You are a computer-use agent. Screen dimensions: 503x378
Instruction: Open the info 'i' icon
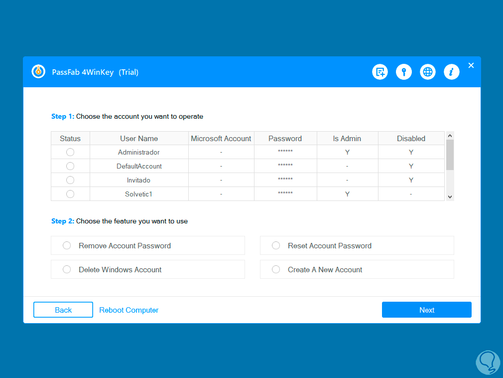point(452,72)
